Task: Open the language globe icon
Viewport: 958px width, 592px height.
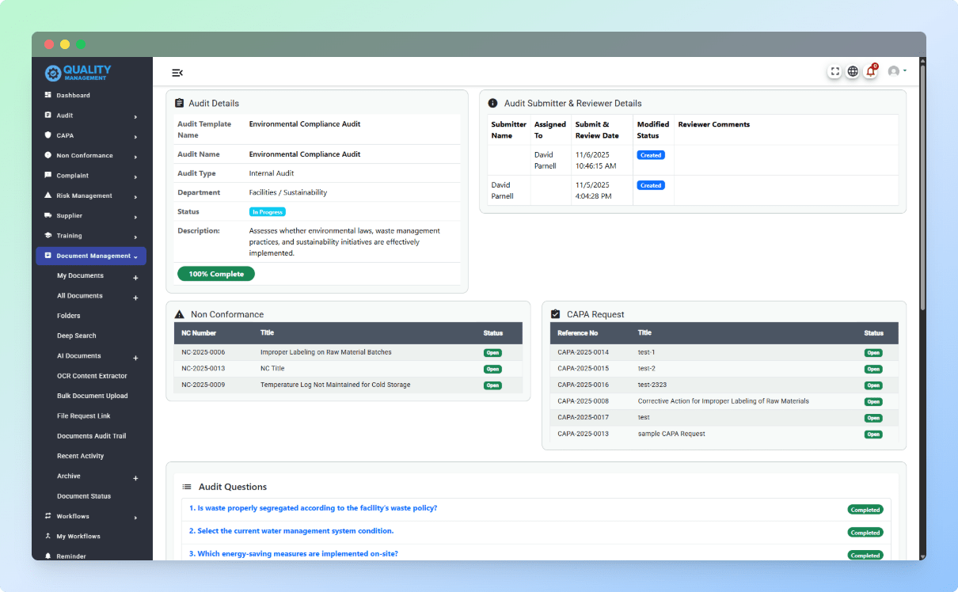Action: (853, 70)
